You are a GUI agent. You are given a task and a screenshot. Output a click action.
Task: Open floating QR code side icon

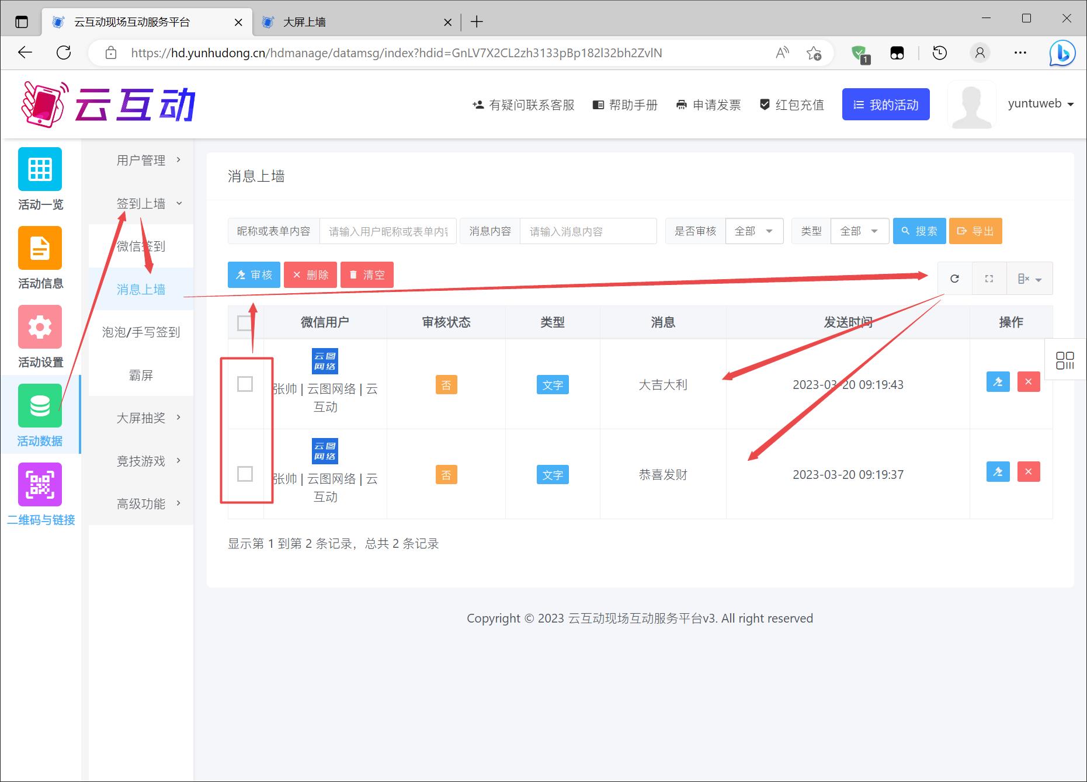(x=1065, y=360)
